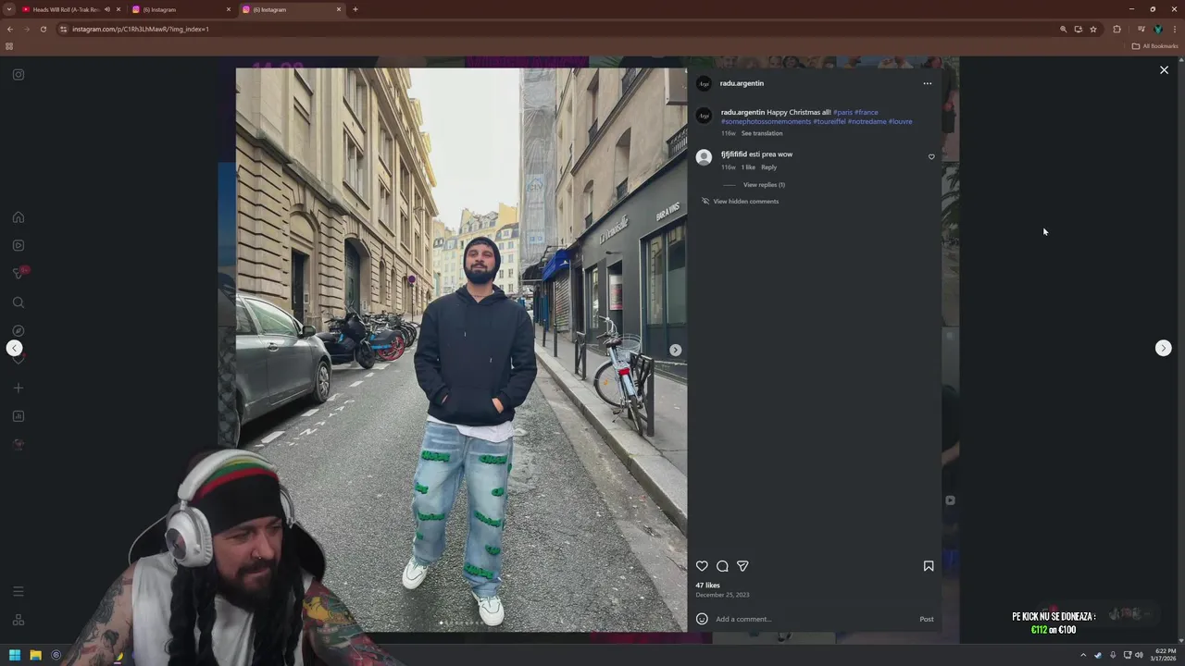Image resolution: width=1185 pixels, height=666 pixels.
Task: Expand View replies (1)
Action: 764,185
